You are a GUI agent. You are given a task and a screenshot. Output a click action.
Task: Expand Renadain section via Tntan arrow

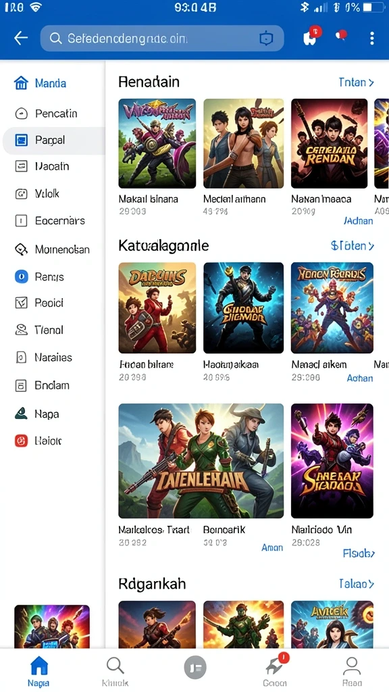pyautogui.click(x=356, y=82)
